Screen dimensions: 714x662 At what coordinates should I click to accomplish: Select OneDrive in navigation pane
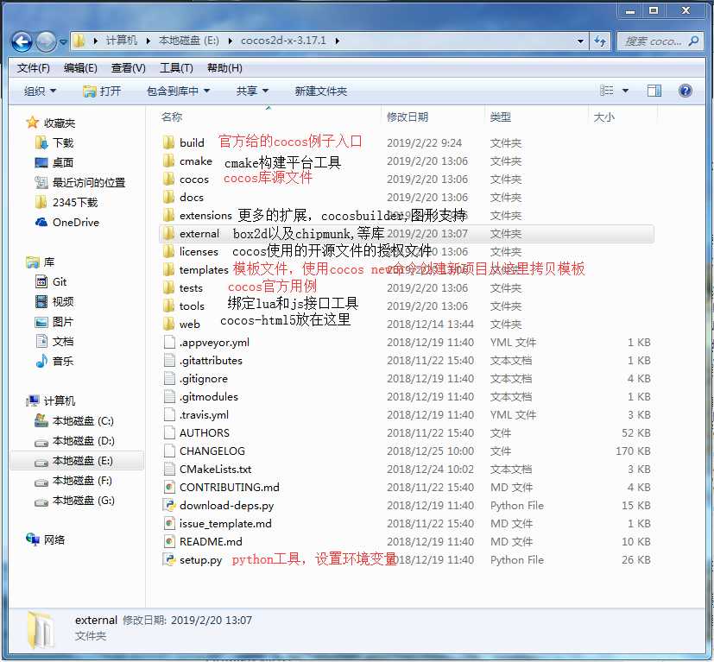tap(67, 222)
